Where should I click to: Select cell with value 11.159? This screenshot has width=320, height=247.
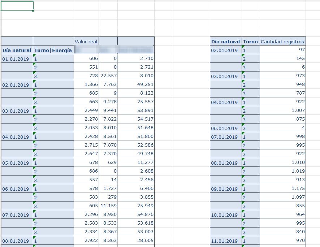(108, 205)
